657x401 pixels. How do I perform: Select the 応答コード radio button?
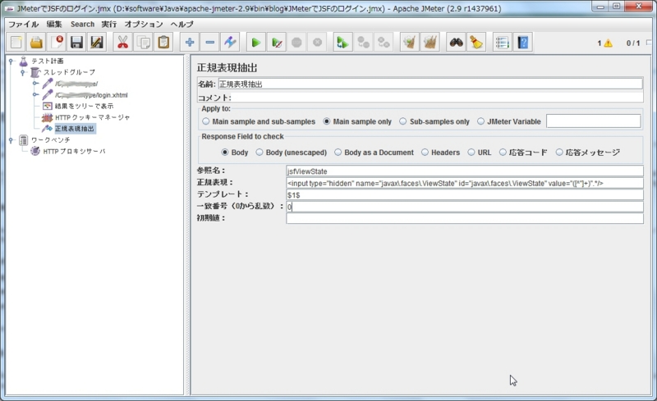pos(503,153)
